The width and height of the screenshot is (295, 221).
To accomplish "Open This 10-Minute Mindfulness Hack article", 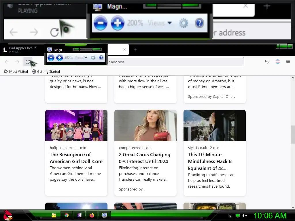I will pyautogui.click(x=210, y=161).
